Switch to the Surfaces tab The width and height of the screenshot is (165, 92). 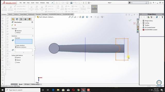coord(16,14)
